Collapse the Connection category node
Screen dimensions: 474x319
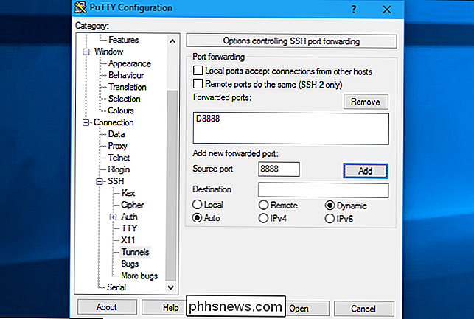[86, 122]
